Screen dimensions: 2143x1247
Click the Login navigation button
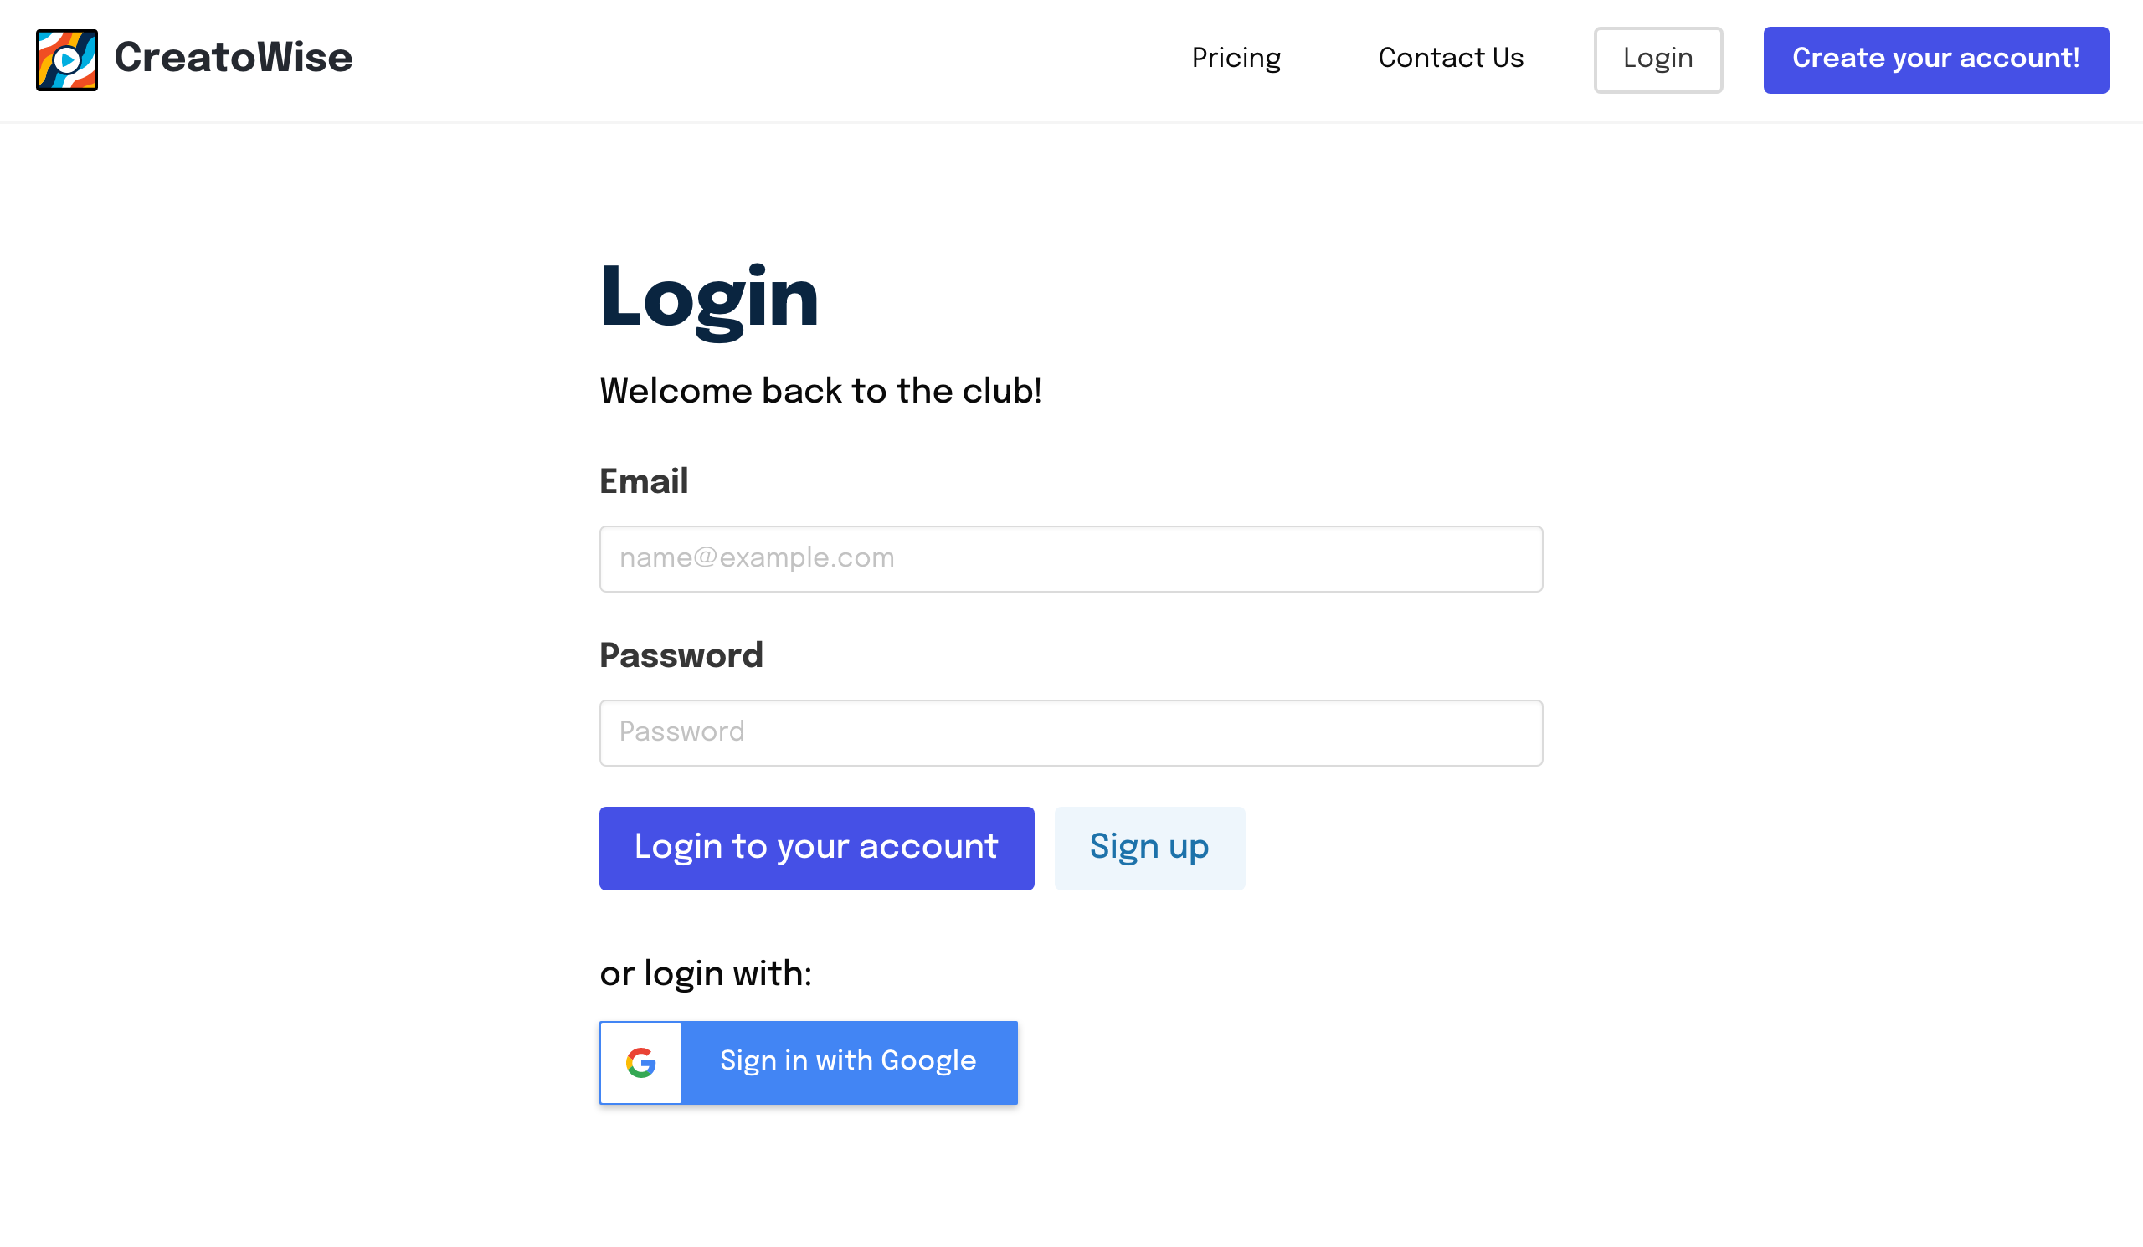pyautogui.click(x=1657, y=59)
